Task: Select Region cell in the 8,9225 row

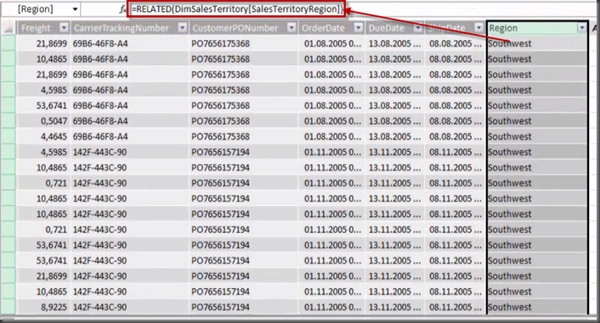Action: [537, 307]
